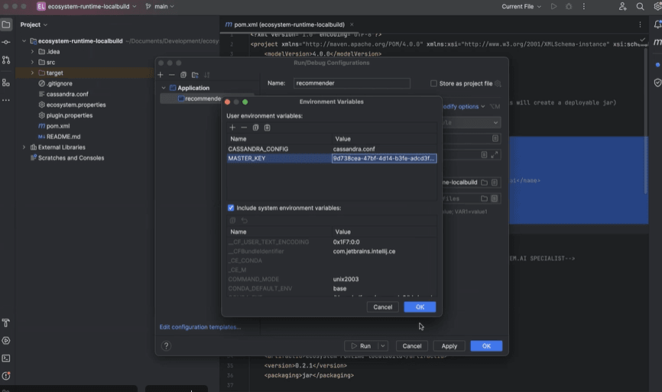The height and width of the screenshot is (392, 662).
Task: Click Run in Run/Debug Configurations dialog
Action: coord(362,345)
